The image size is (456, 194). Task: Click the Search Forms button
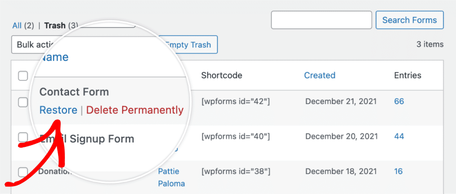click(409, 20)
